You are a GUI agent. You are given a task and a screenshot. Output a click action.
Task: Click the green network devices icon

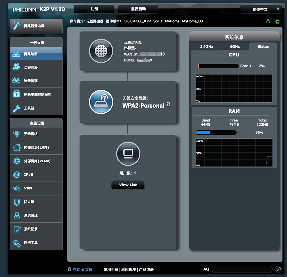point(277,21)
